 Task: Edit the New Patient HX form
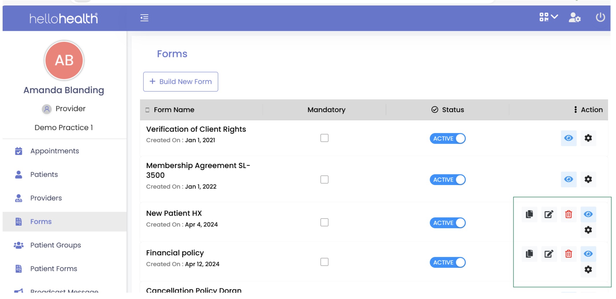pos(549,214)
